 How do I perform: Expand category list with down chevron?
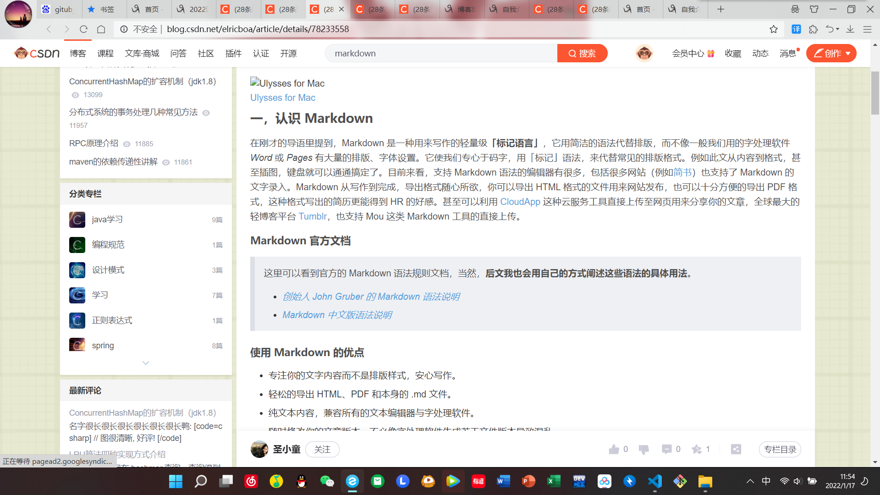pos(146,363)
